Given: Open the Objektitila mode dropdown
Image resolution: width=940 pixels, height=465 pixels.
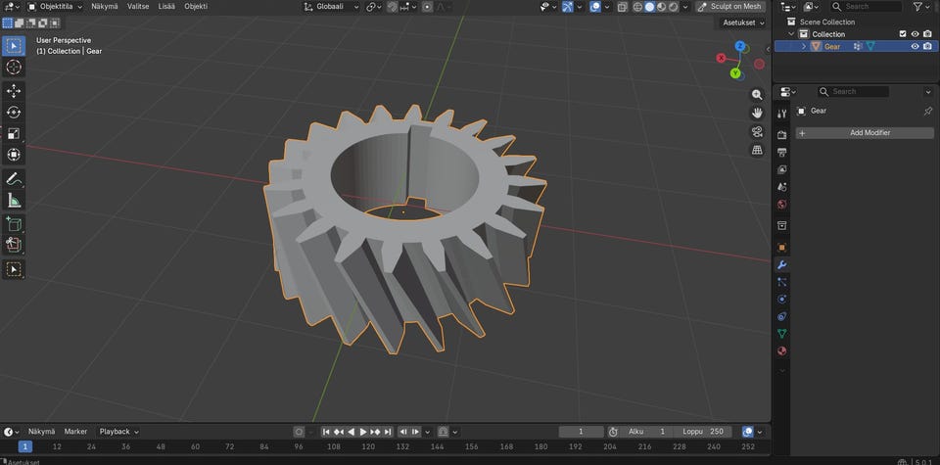Looking at the screenshot, I should point(54,7).
